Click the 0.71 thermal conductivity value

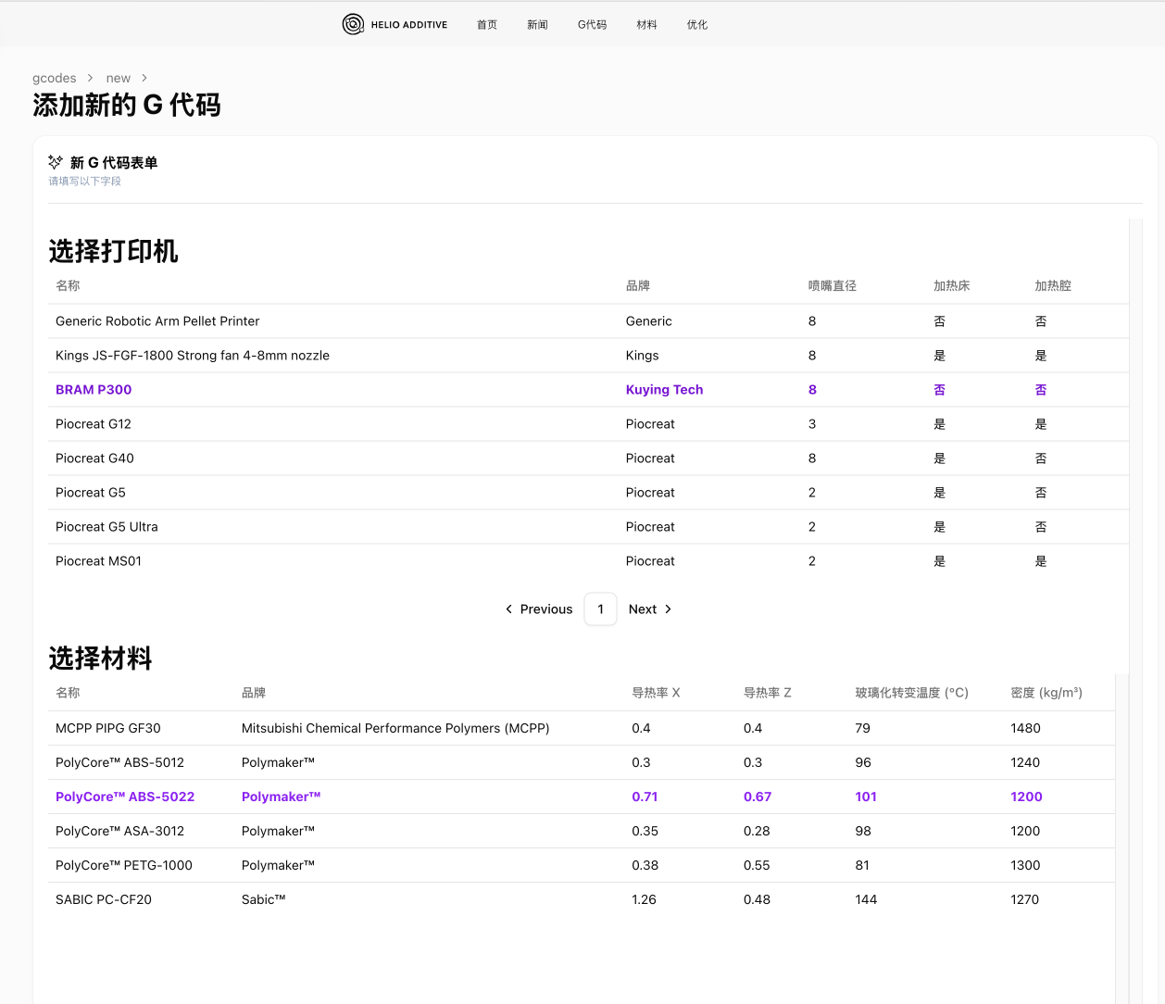click(645, 797)
